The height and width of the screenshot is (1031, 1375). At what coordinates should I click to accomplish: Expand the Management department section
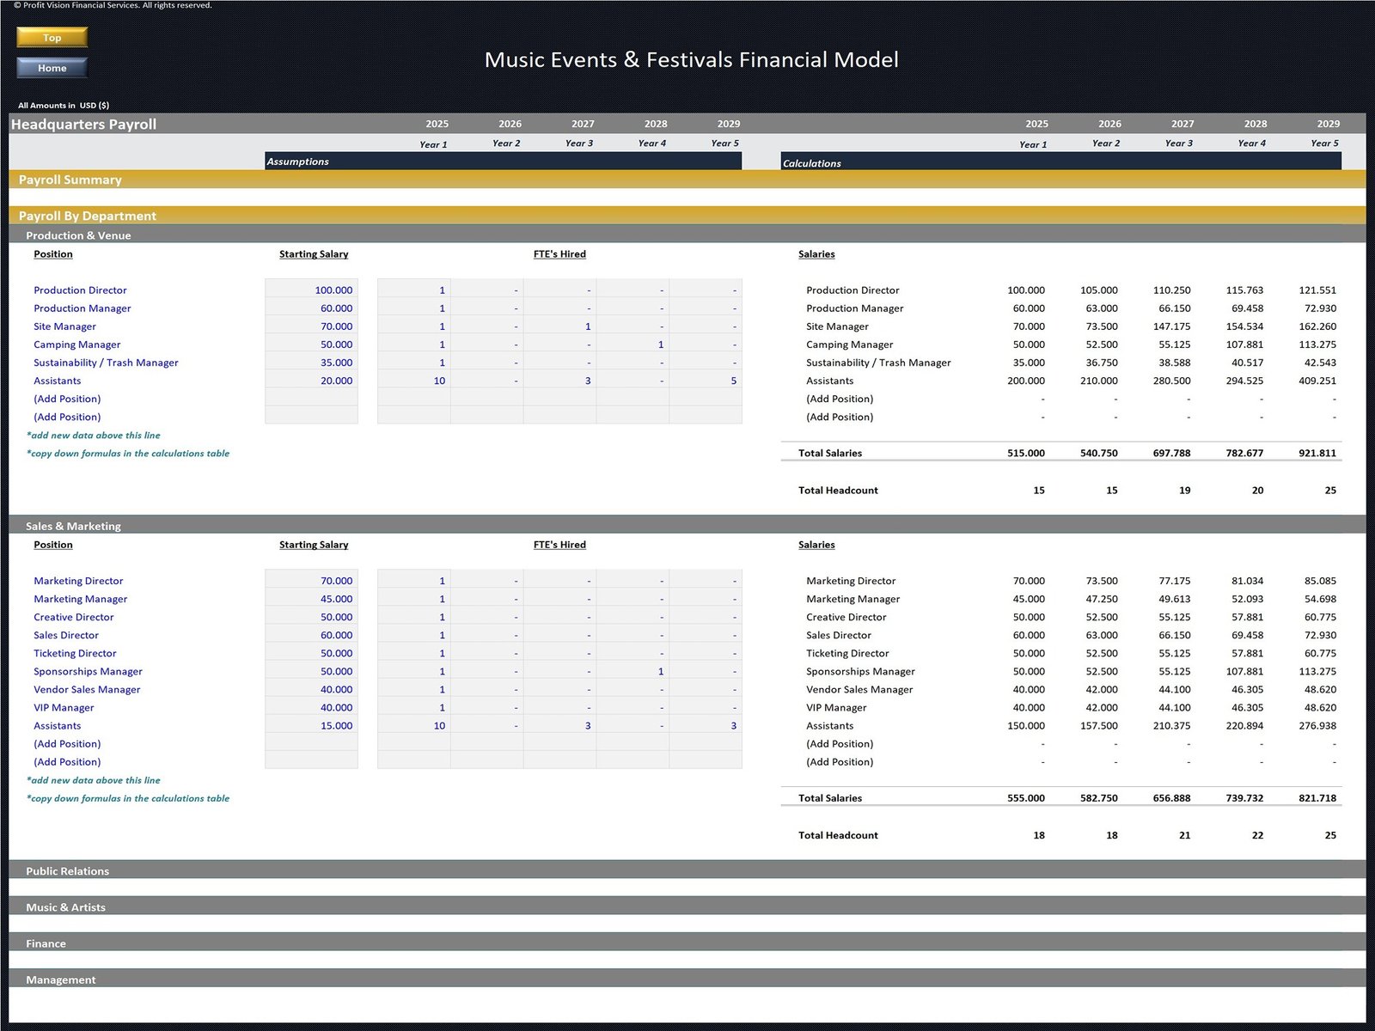point(60,979)
